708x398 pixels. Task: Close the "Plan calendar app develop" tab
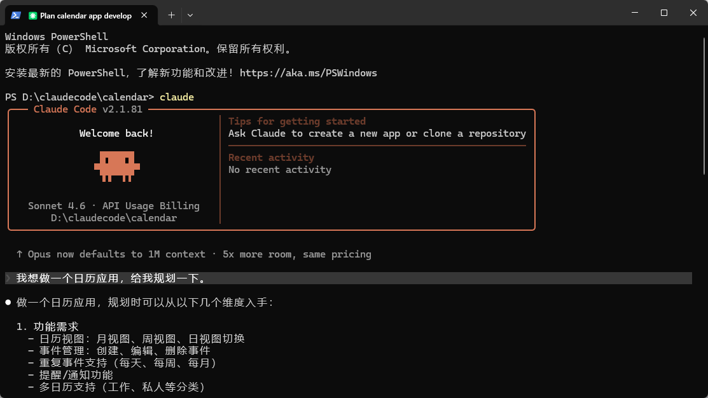(148, 15)
